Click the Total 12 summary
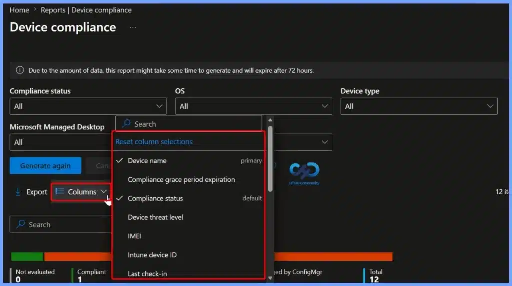 (376, 276)
